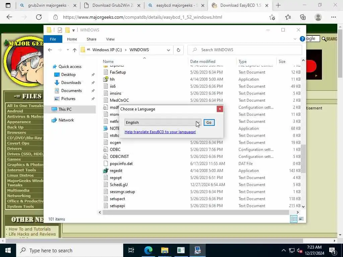Open Linux Distros category link
Viewport: 343px width, 257px height.
(20, 175)
